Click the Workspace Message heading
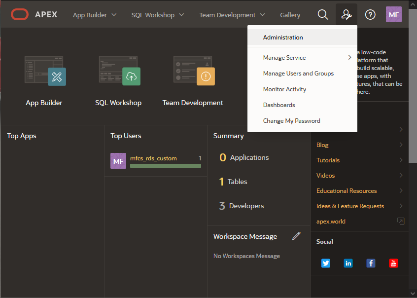This screenshot has width=417, height=298. (x=245, y=236)
